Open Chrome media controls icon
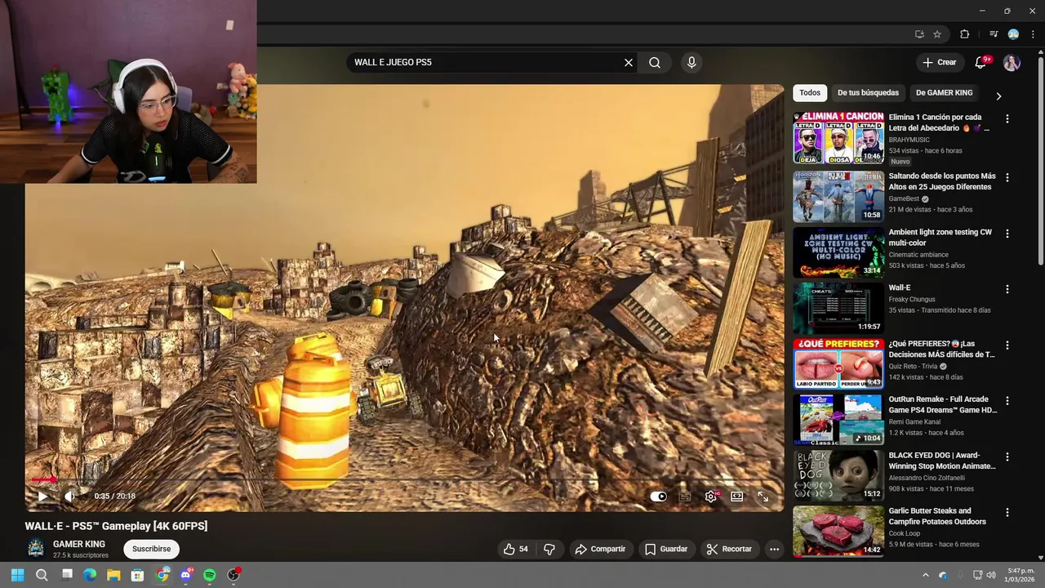Screen dimensions: 1045x588 (994, 34)
